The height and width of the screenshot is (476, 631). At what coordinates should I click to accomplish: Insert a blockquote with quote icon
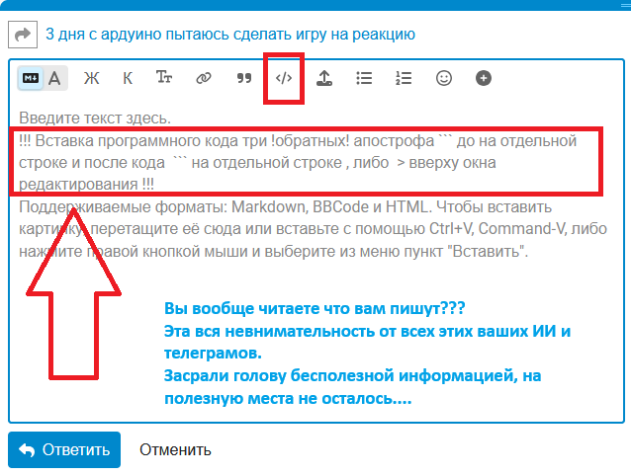coord(244,78)
